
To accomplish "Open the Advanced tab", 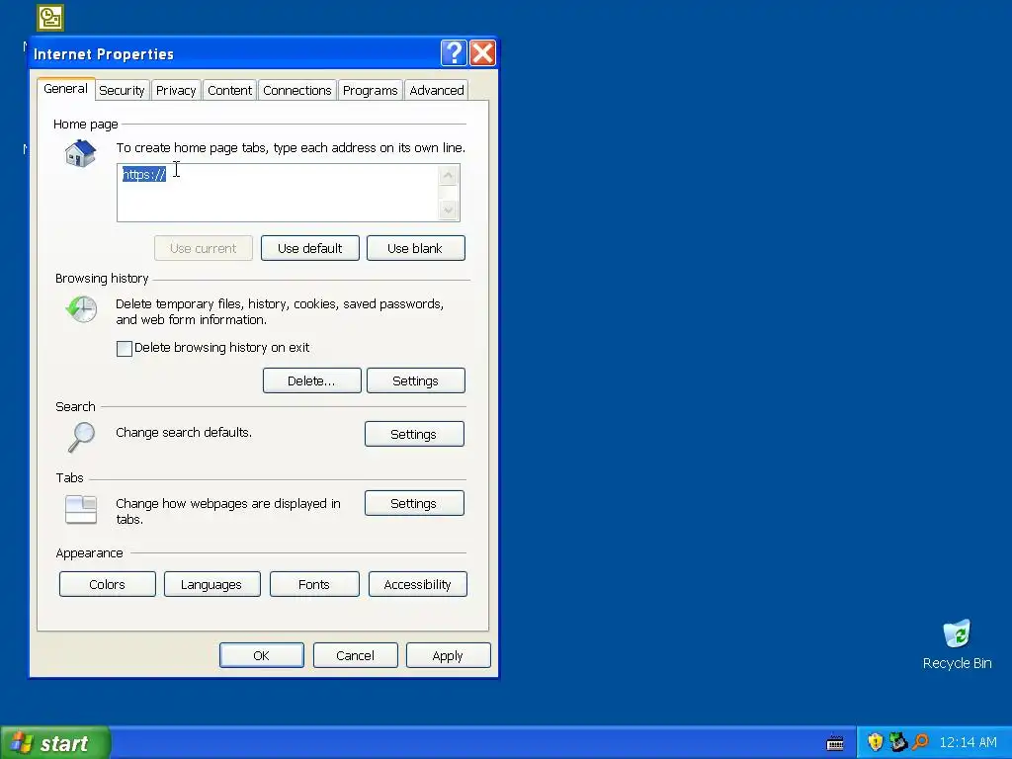I will pos(436,90).
